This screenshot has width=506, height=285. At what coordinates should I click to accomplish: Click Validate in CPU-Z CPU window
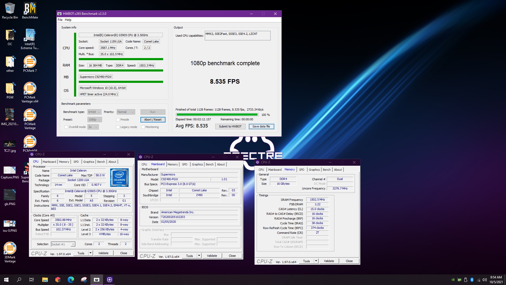(103, 253)
